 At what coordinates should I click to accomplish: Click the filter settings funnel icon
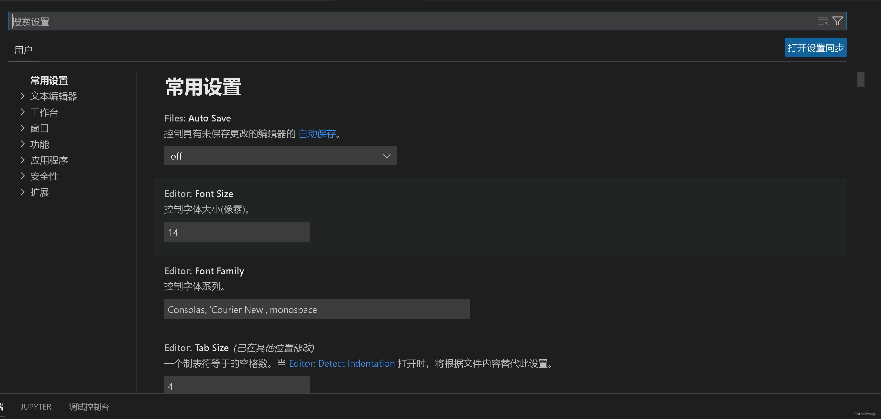(838, 21)
